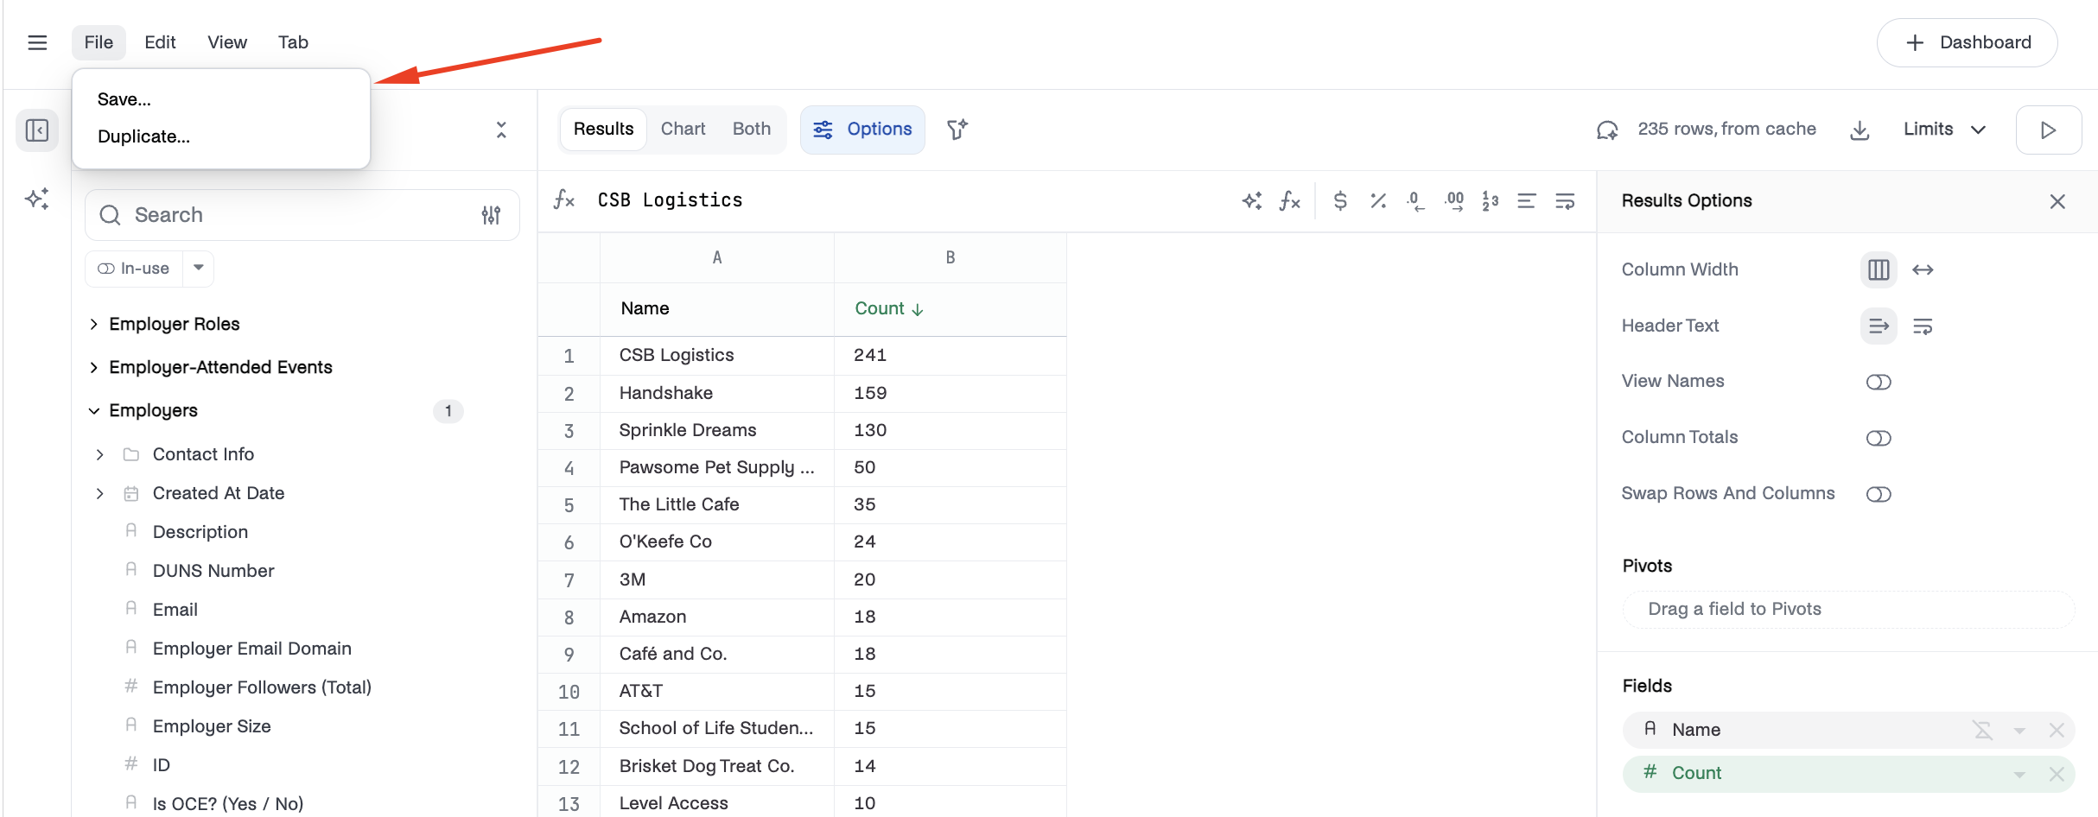
Task: Click the Options button
Action: tap(862, 130)
